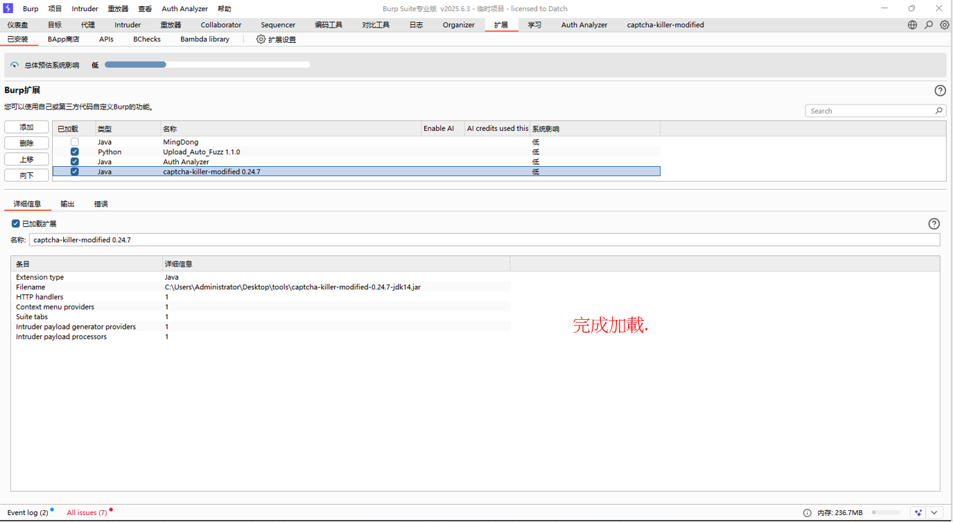Toggle the MingDong extension loaded checkbox

pyautogui.click(x=75, y=142)
